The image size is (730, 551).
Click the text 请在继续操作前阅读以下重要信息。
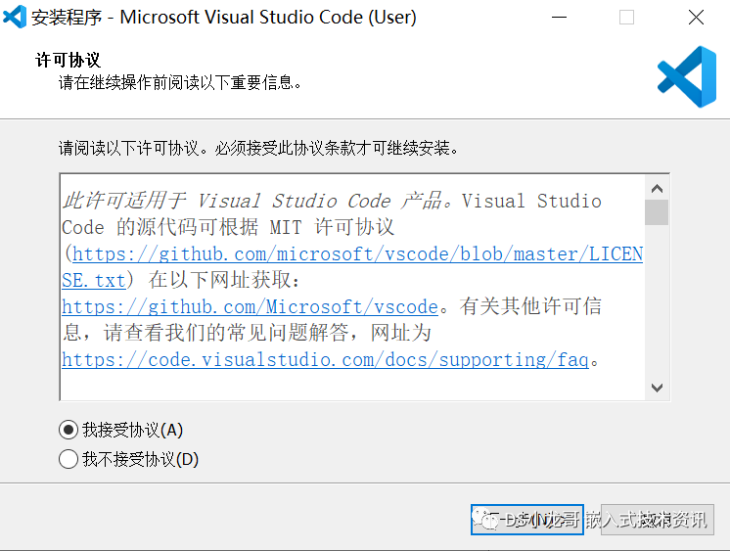tap(181, 83)
